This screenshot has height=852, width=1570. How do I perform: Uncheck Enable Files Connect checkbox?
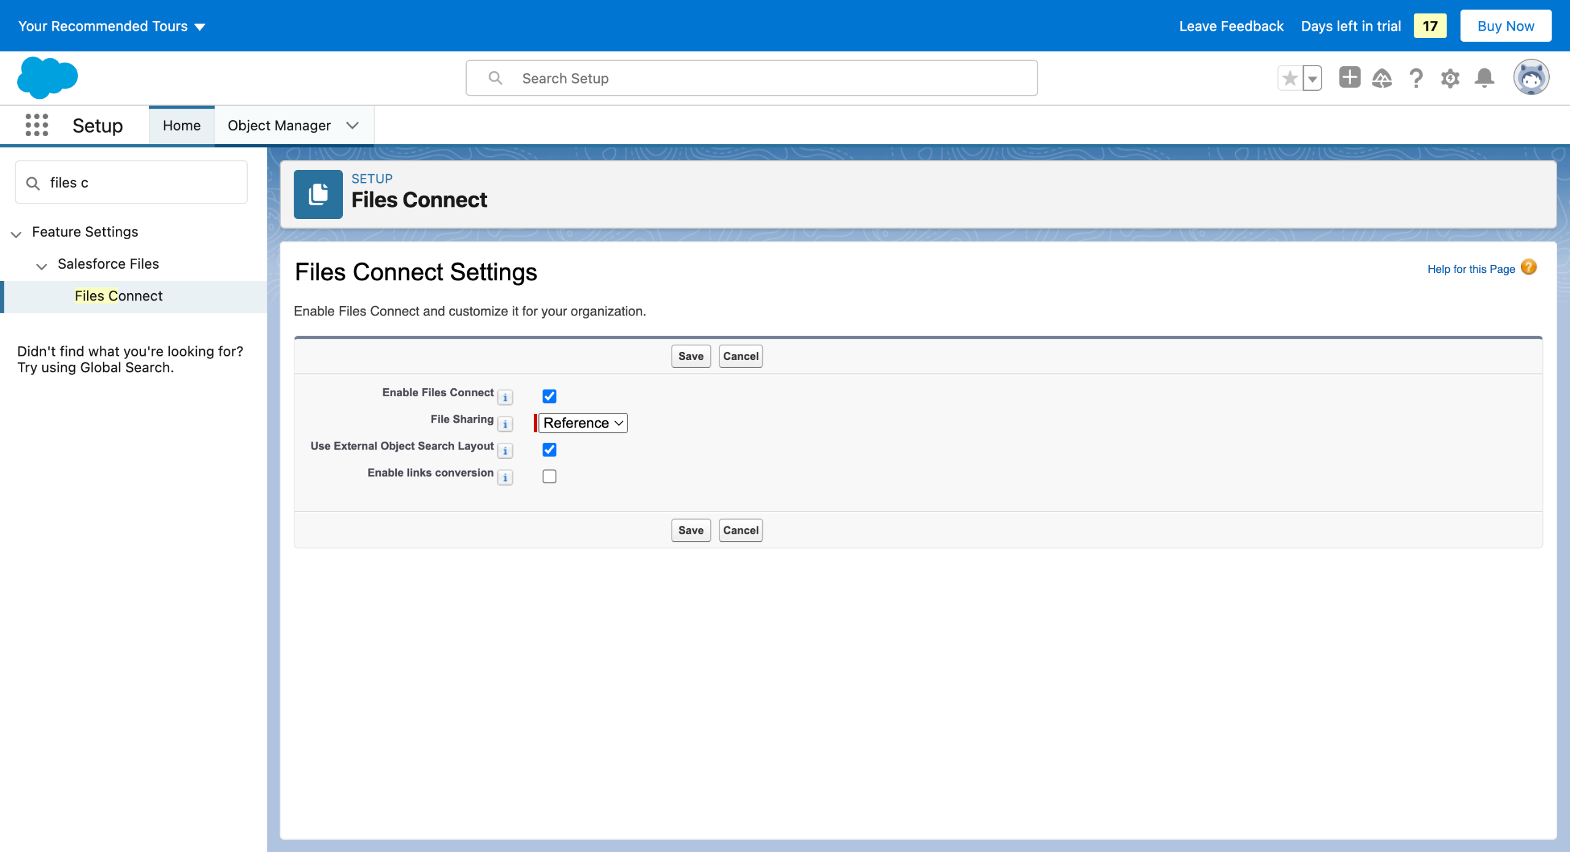(549, 396)
